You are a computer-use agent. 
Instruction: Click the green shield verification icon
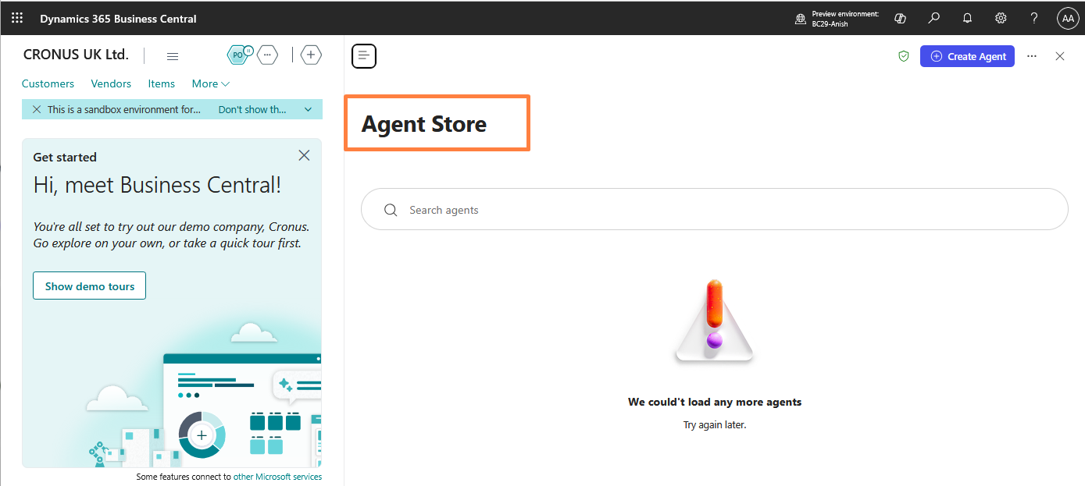[x=904, y=56]
